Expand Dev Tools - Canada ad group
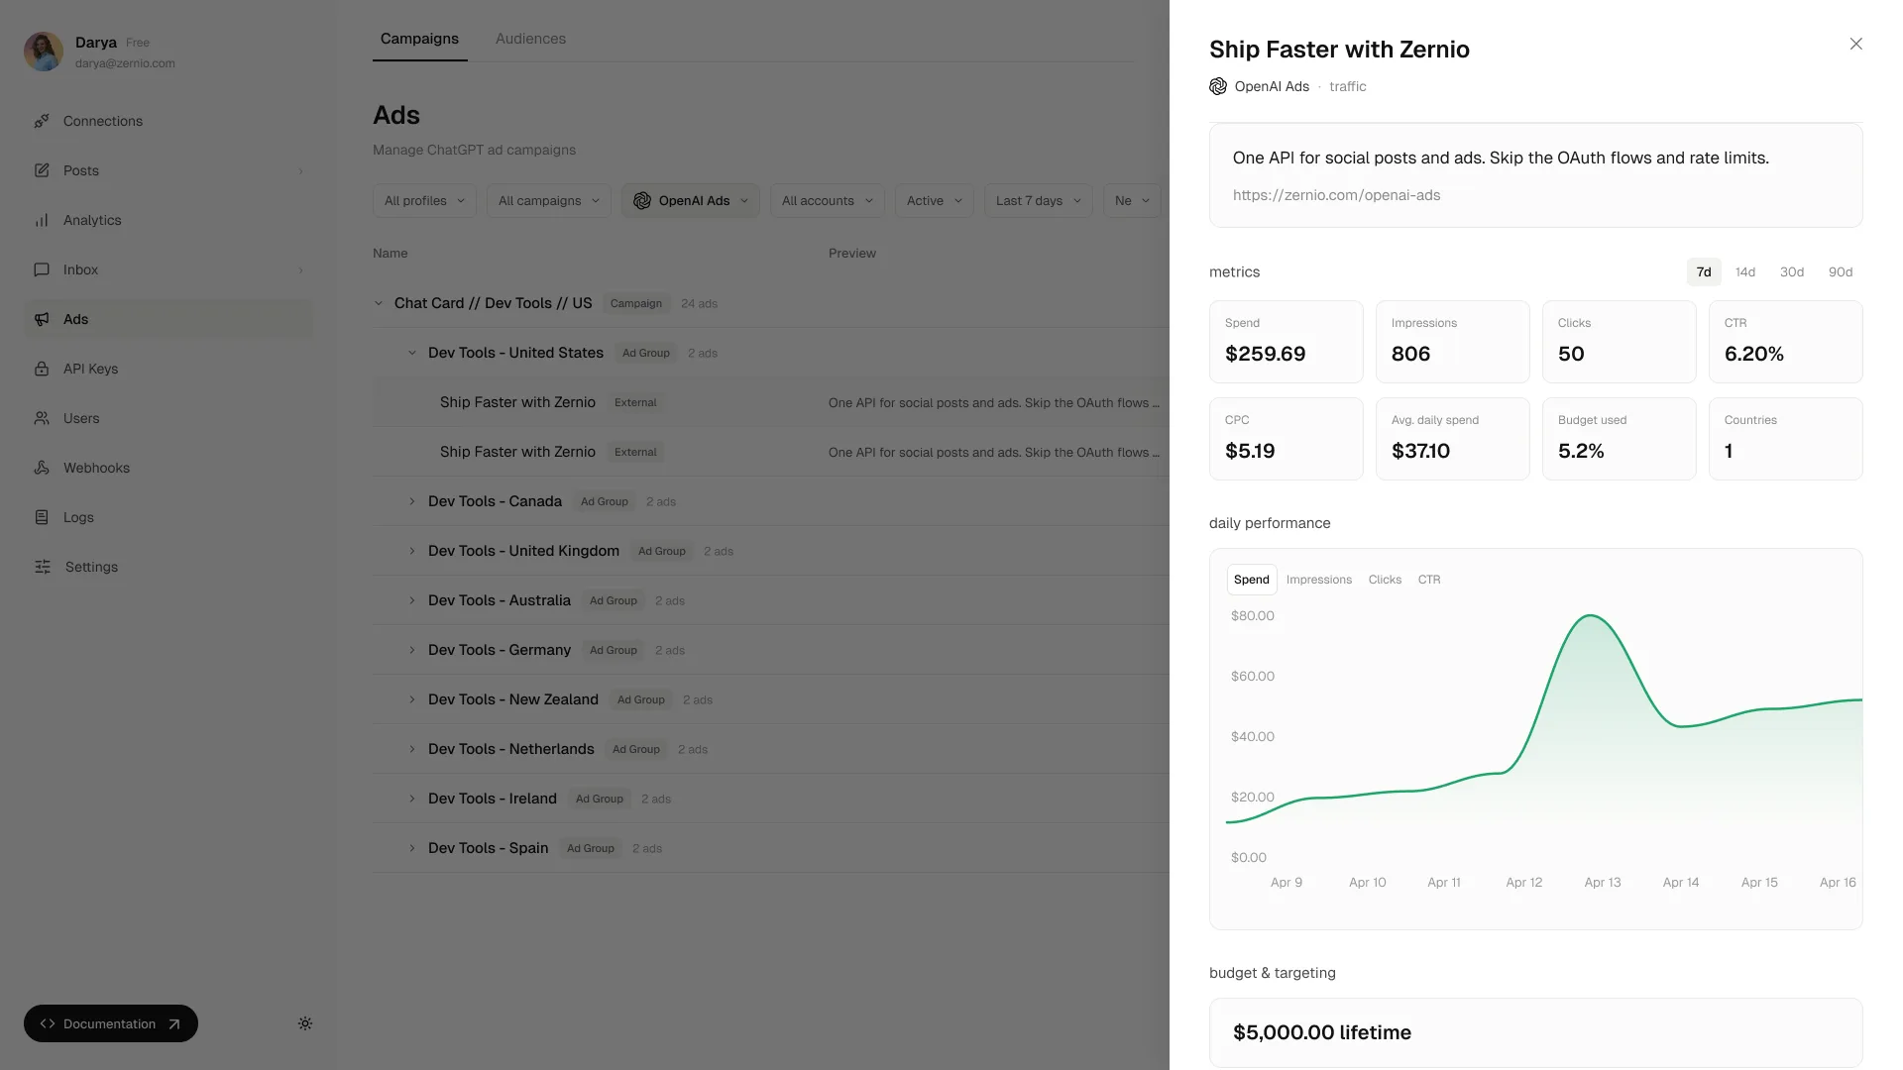Image resolution: width=1903 pixels, height=1070 pixels. 412,501
